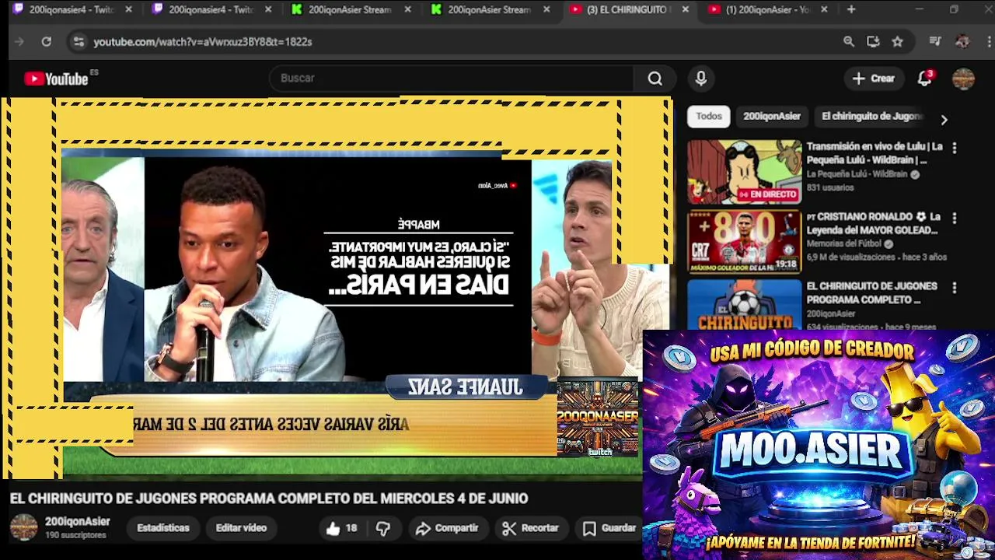Open the browser profile avatar
This screenshot has width=995, height=560.
[x=962, y=42]
